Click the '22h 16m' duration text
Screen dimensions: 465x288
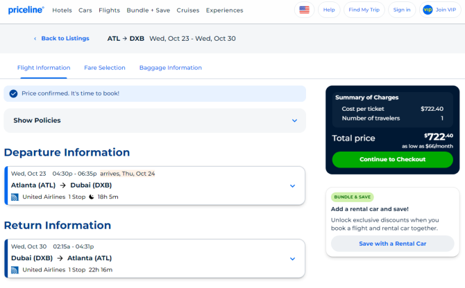click(x=101, y=270)
